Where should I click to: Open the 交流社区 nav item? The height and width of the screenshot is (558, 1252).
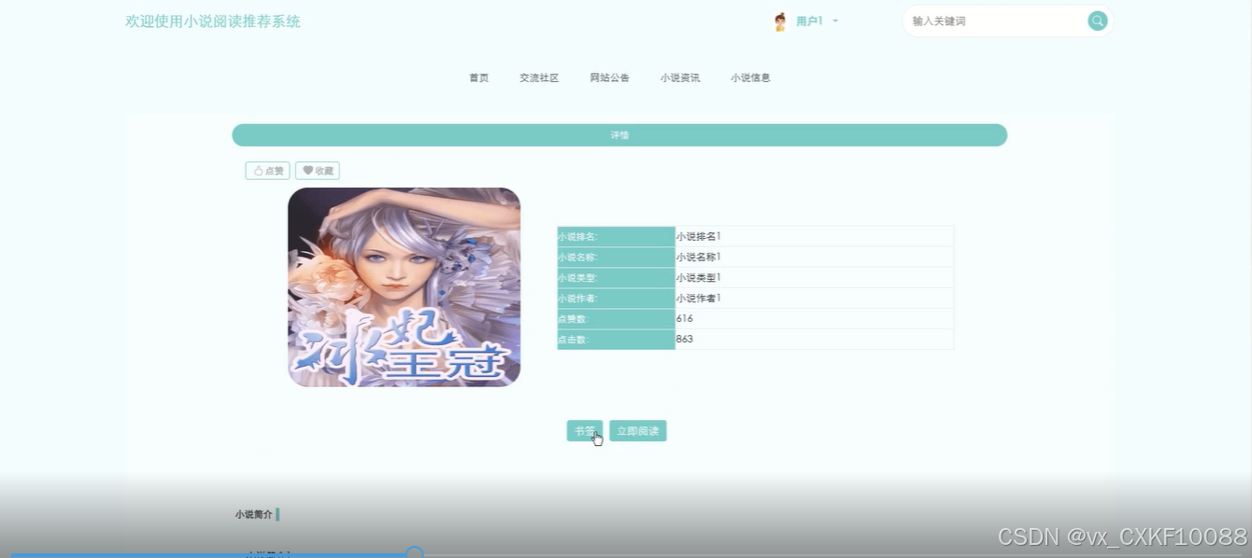[539, 77]
